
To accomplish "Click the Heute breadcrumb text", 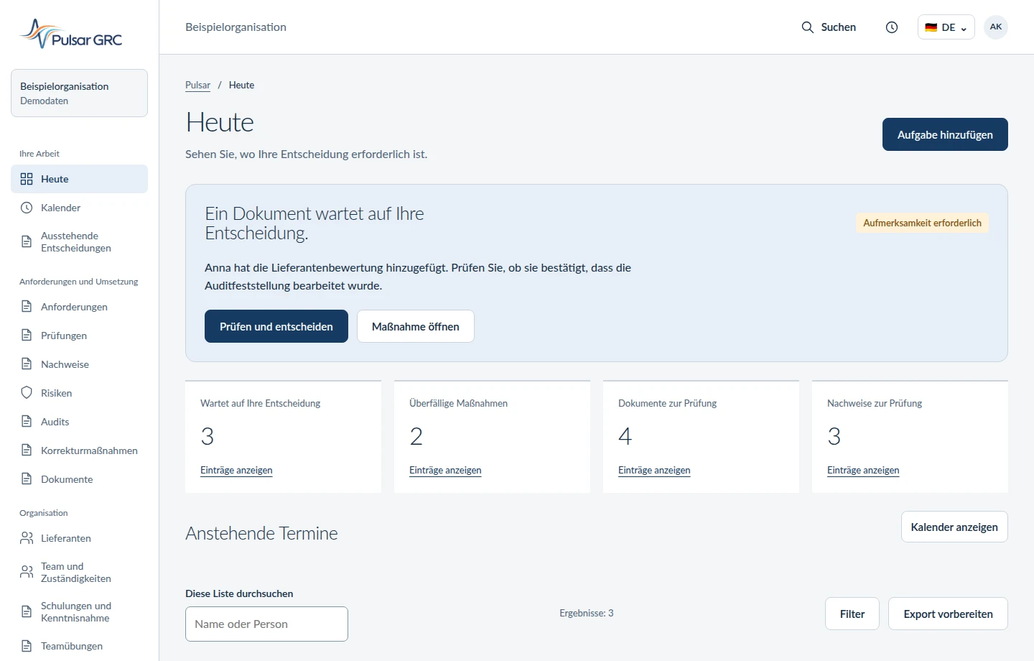I will [x=241, y=85].
